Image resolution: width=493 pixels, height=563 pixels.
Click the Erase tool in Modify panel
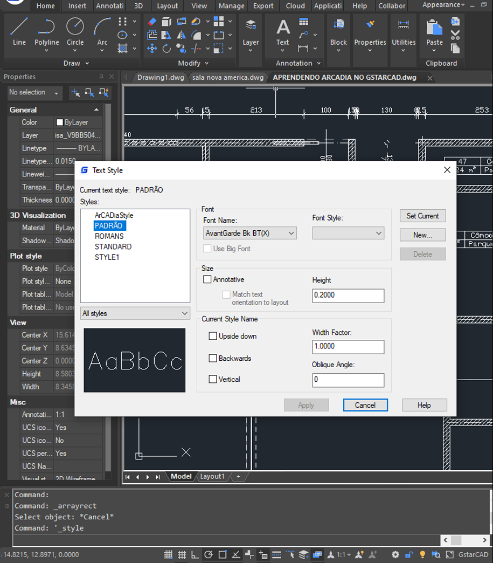point(152,22)
